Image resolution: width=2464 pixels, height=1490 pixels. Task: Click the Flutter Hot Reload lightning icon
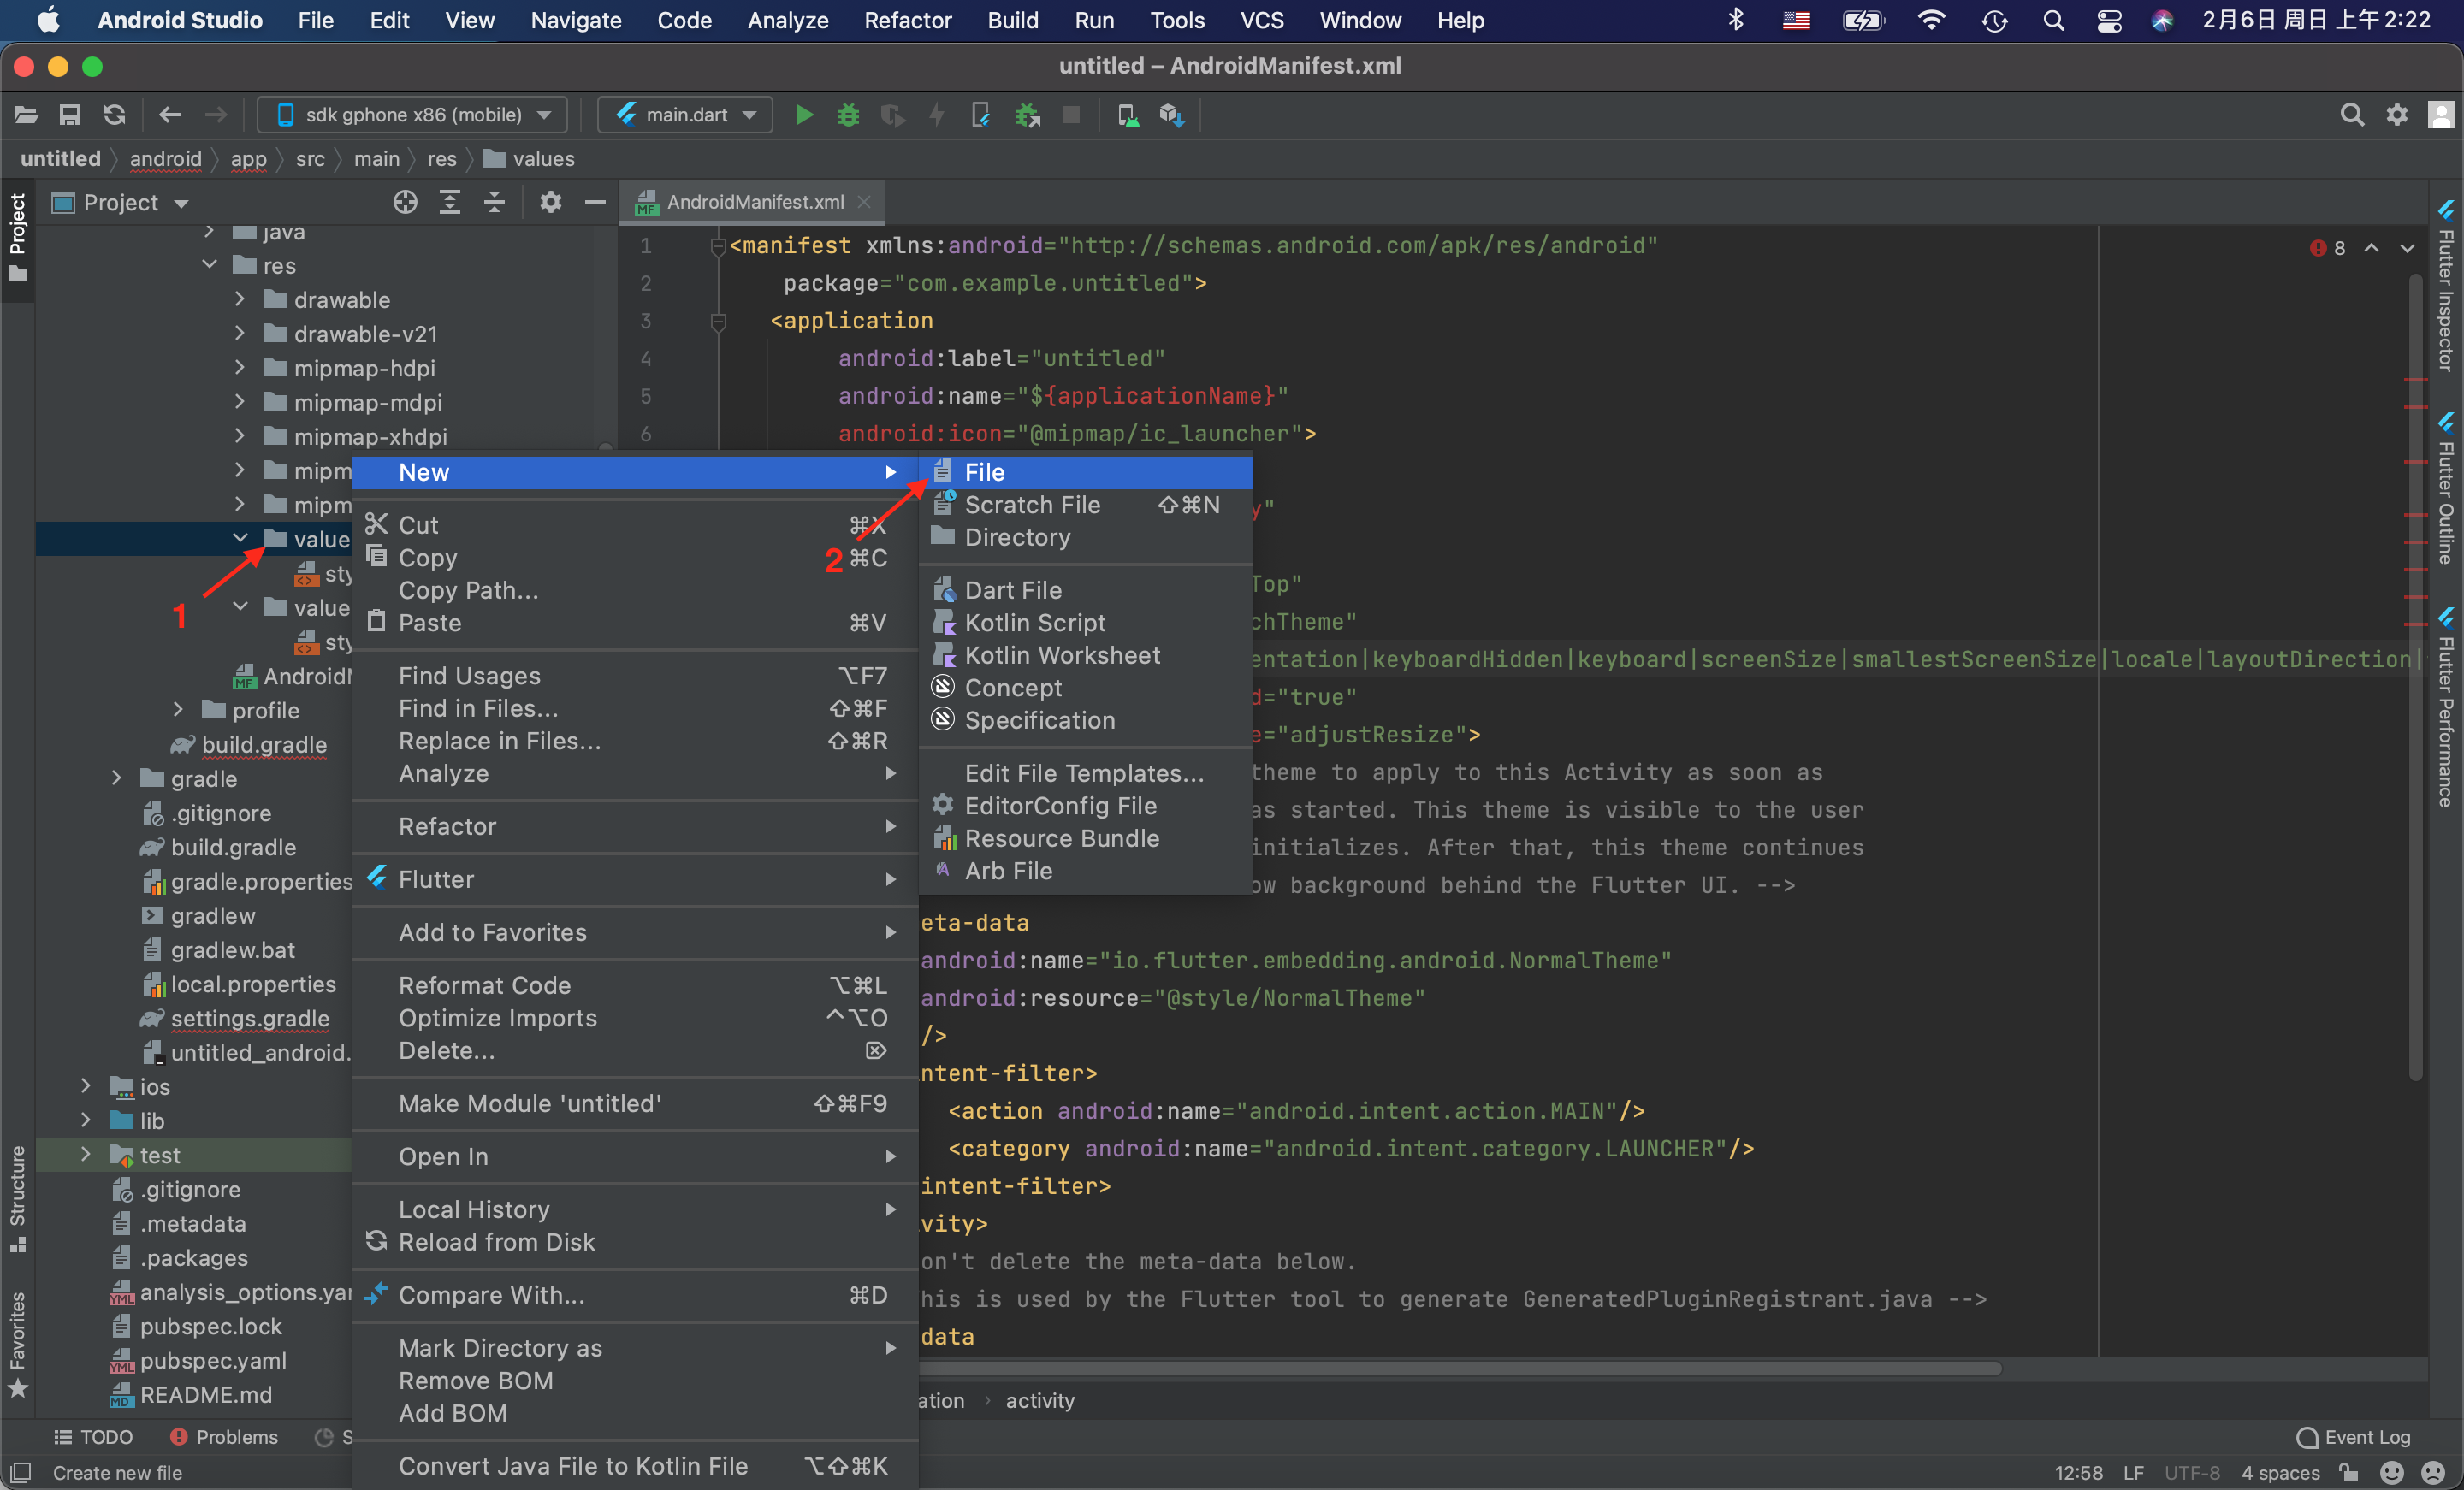point(936,115)
